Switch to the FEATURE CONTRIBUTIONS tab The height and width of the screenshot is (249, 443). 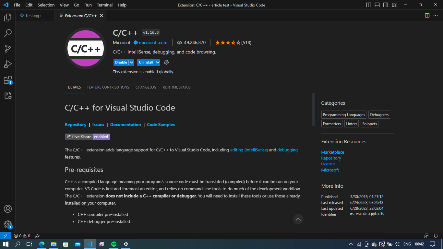tap(108, 87)
